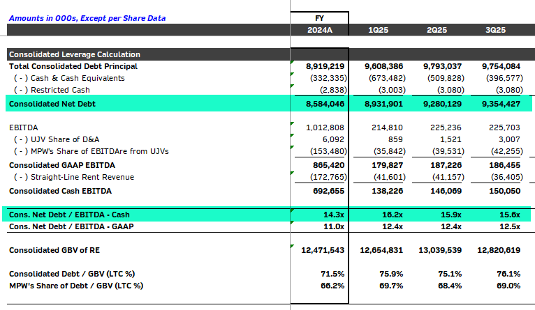The image size is (535, 310).
Task: Select the 2Q25 column header
Action: pyautogui.click(x=437, y=30)
